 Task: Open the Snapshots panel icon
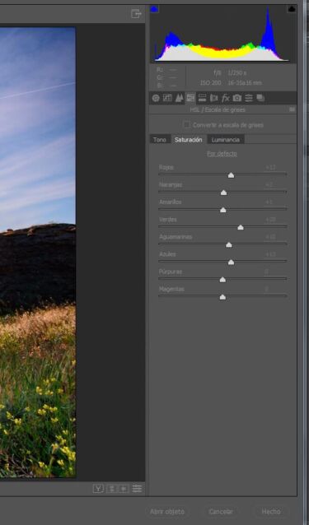tap(260, 98)
